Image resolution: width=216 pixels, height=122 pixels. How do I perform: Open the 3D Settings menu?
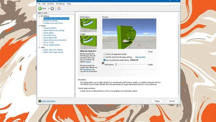[x=60, y=4]
